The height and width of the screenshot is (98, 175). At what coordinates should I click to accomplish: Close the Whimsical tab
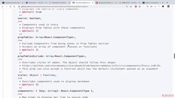coord(46,3)
